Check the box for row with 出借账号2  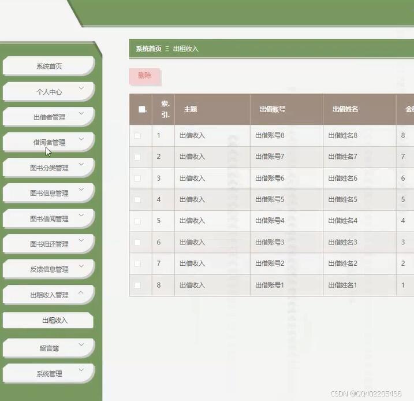137,263
